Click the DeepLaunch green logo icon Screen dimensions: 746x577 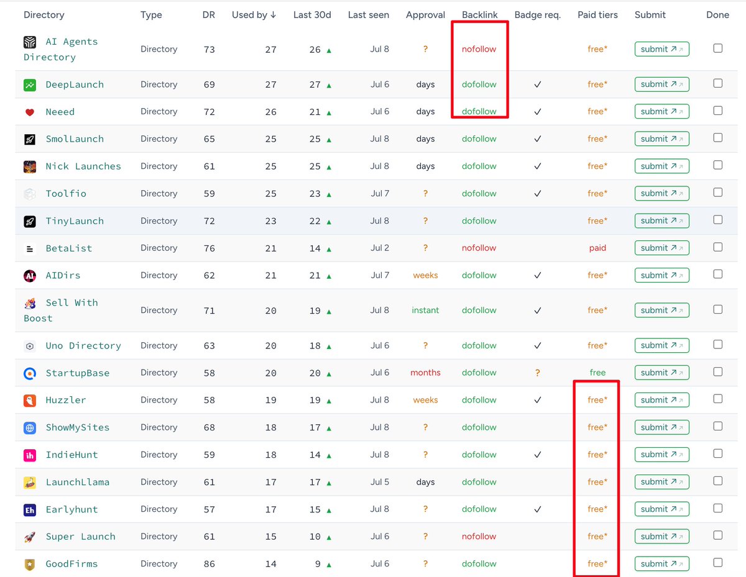(30, 84)
